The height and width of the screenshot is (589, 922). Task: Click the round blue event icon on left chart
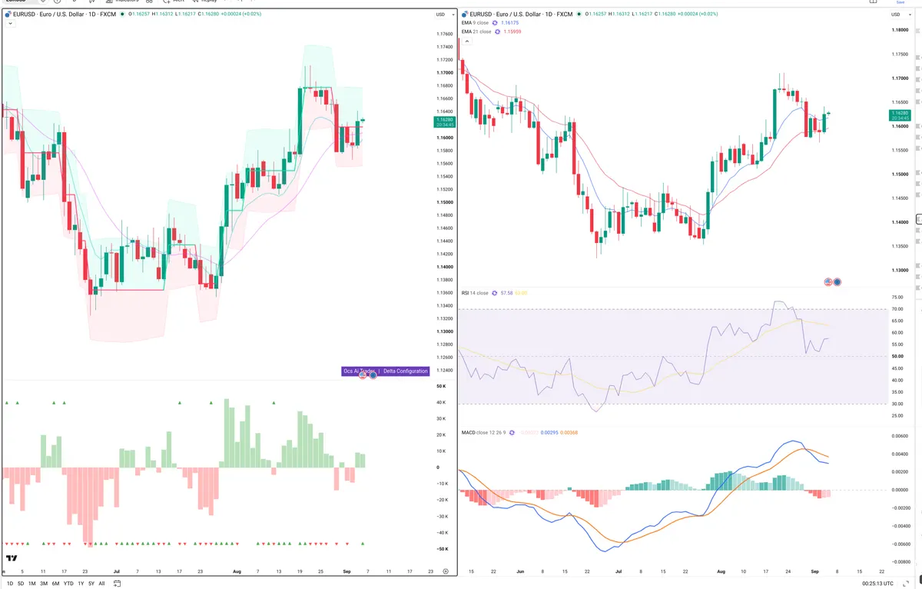tap(372, 374)
